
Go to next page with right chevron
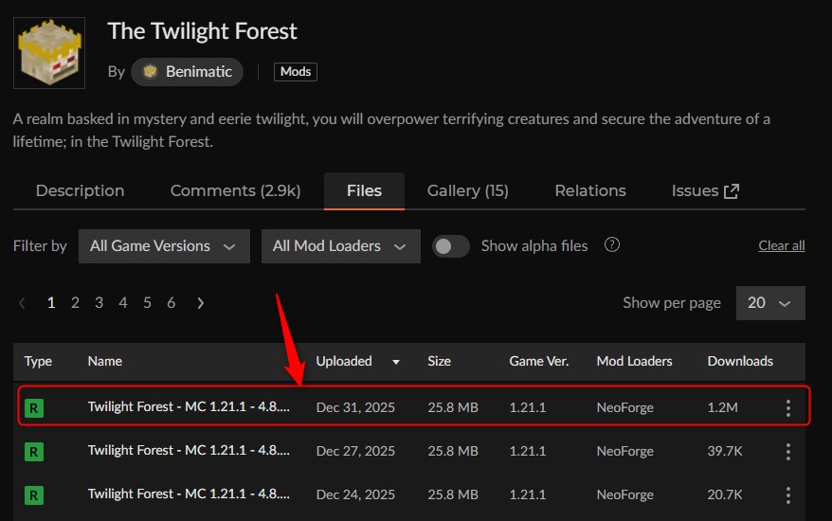(200, 303)
